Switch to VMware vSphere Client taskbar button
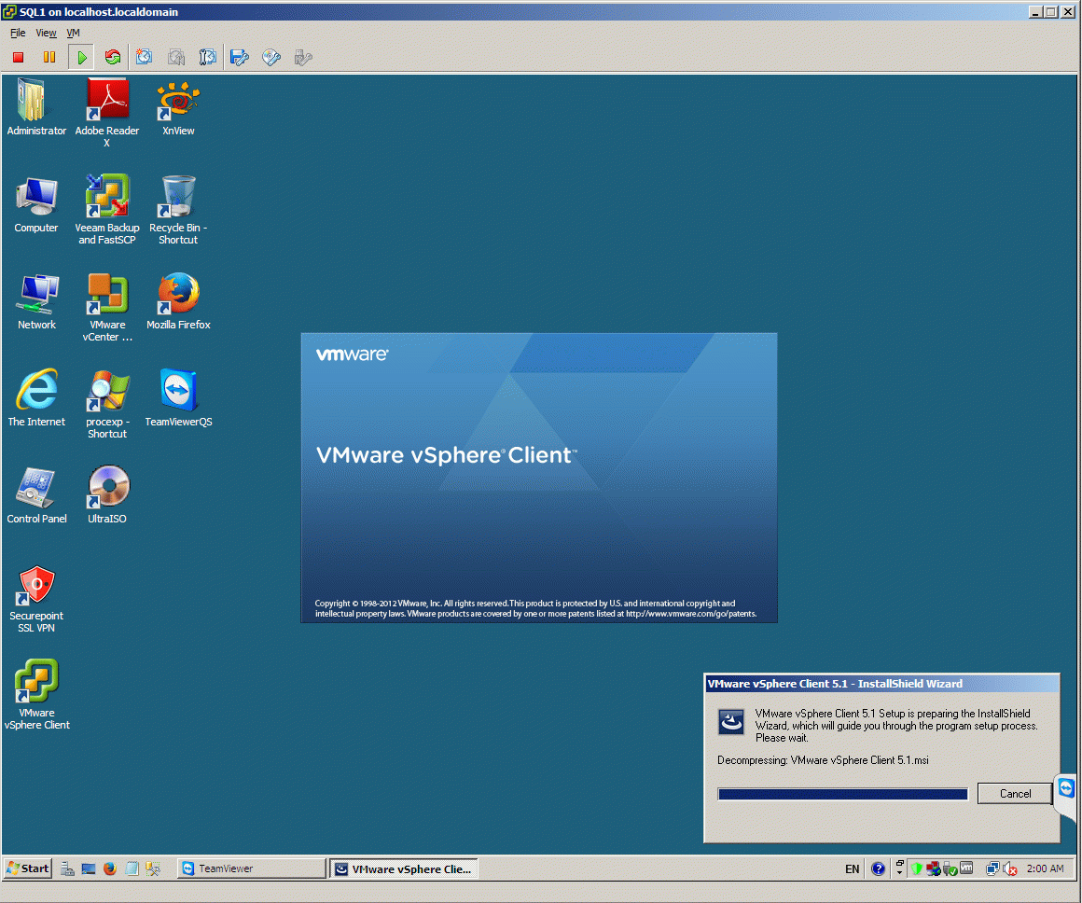Viewport: 1082px width, 903px height. click(405, 868)
